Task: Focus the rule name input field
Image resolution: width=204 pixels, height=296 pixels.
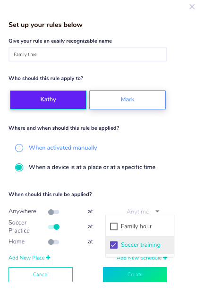Action: (x=88, y=54)
